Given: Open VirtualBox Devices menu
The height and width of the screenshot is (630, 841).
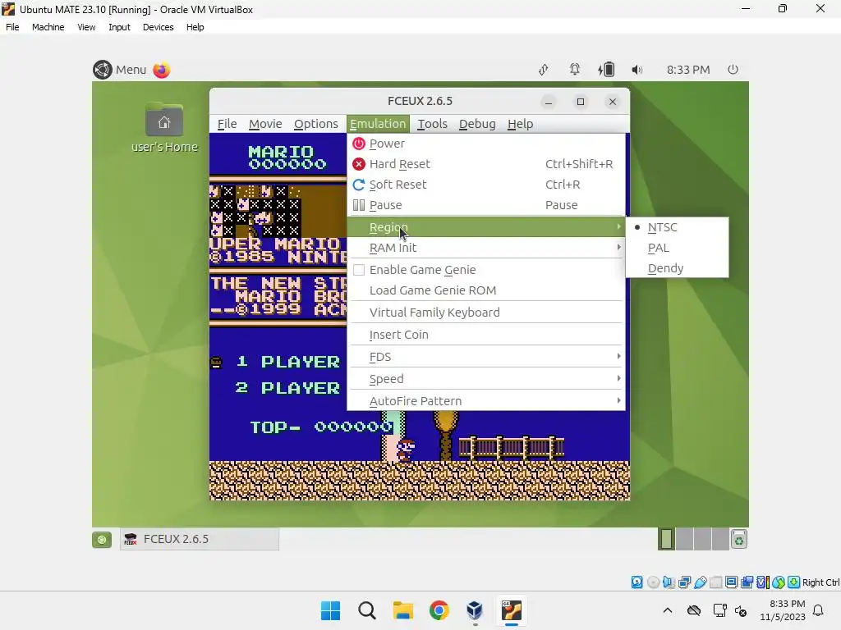Looking at the screenshot, I should pos(158,27).
